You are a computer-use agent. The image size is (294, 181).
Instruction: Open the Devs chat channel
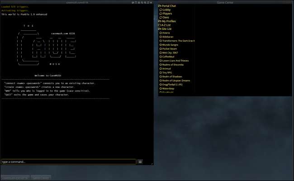tap(166, 17)
